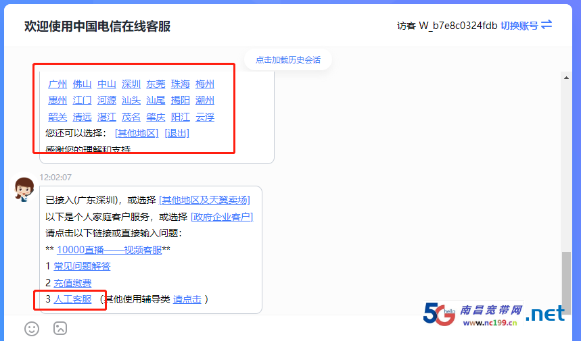Image resolution: width=581 pixels, height=341 pixels.
Task: Open 充值缴费 recharge link
Action: tap(72, 283)
